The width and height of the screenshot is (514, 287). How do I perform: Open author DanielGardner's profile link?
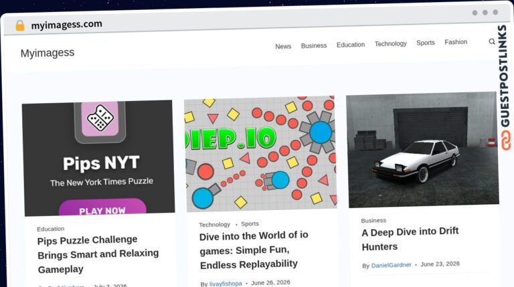coord(391,265)
